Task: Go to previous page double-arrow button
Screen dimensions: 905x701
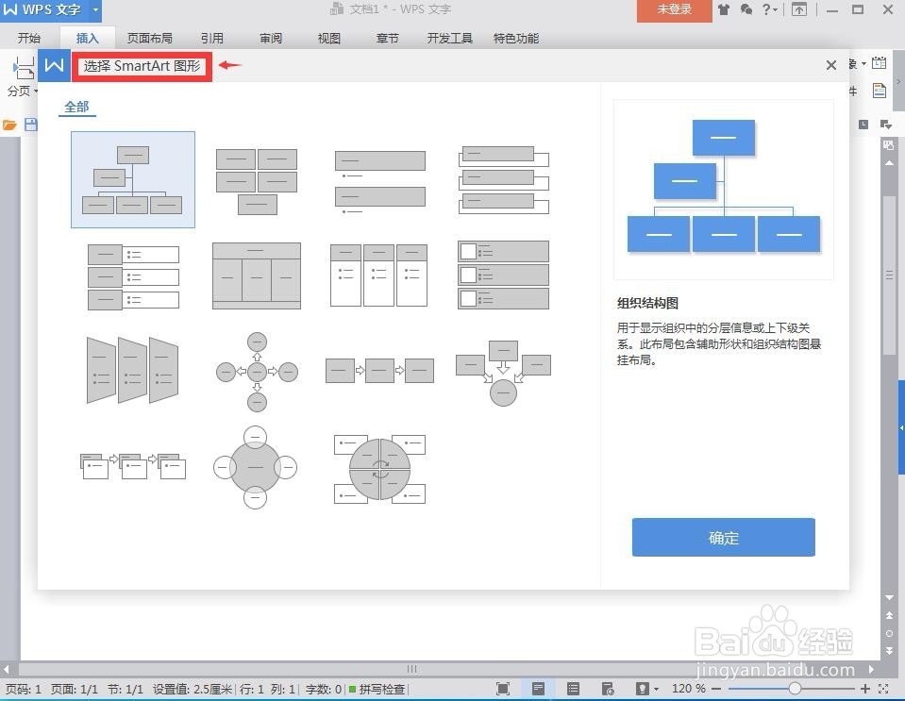Action: coord(889,615)
